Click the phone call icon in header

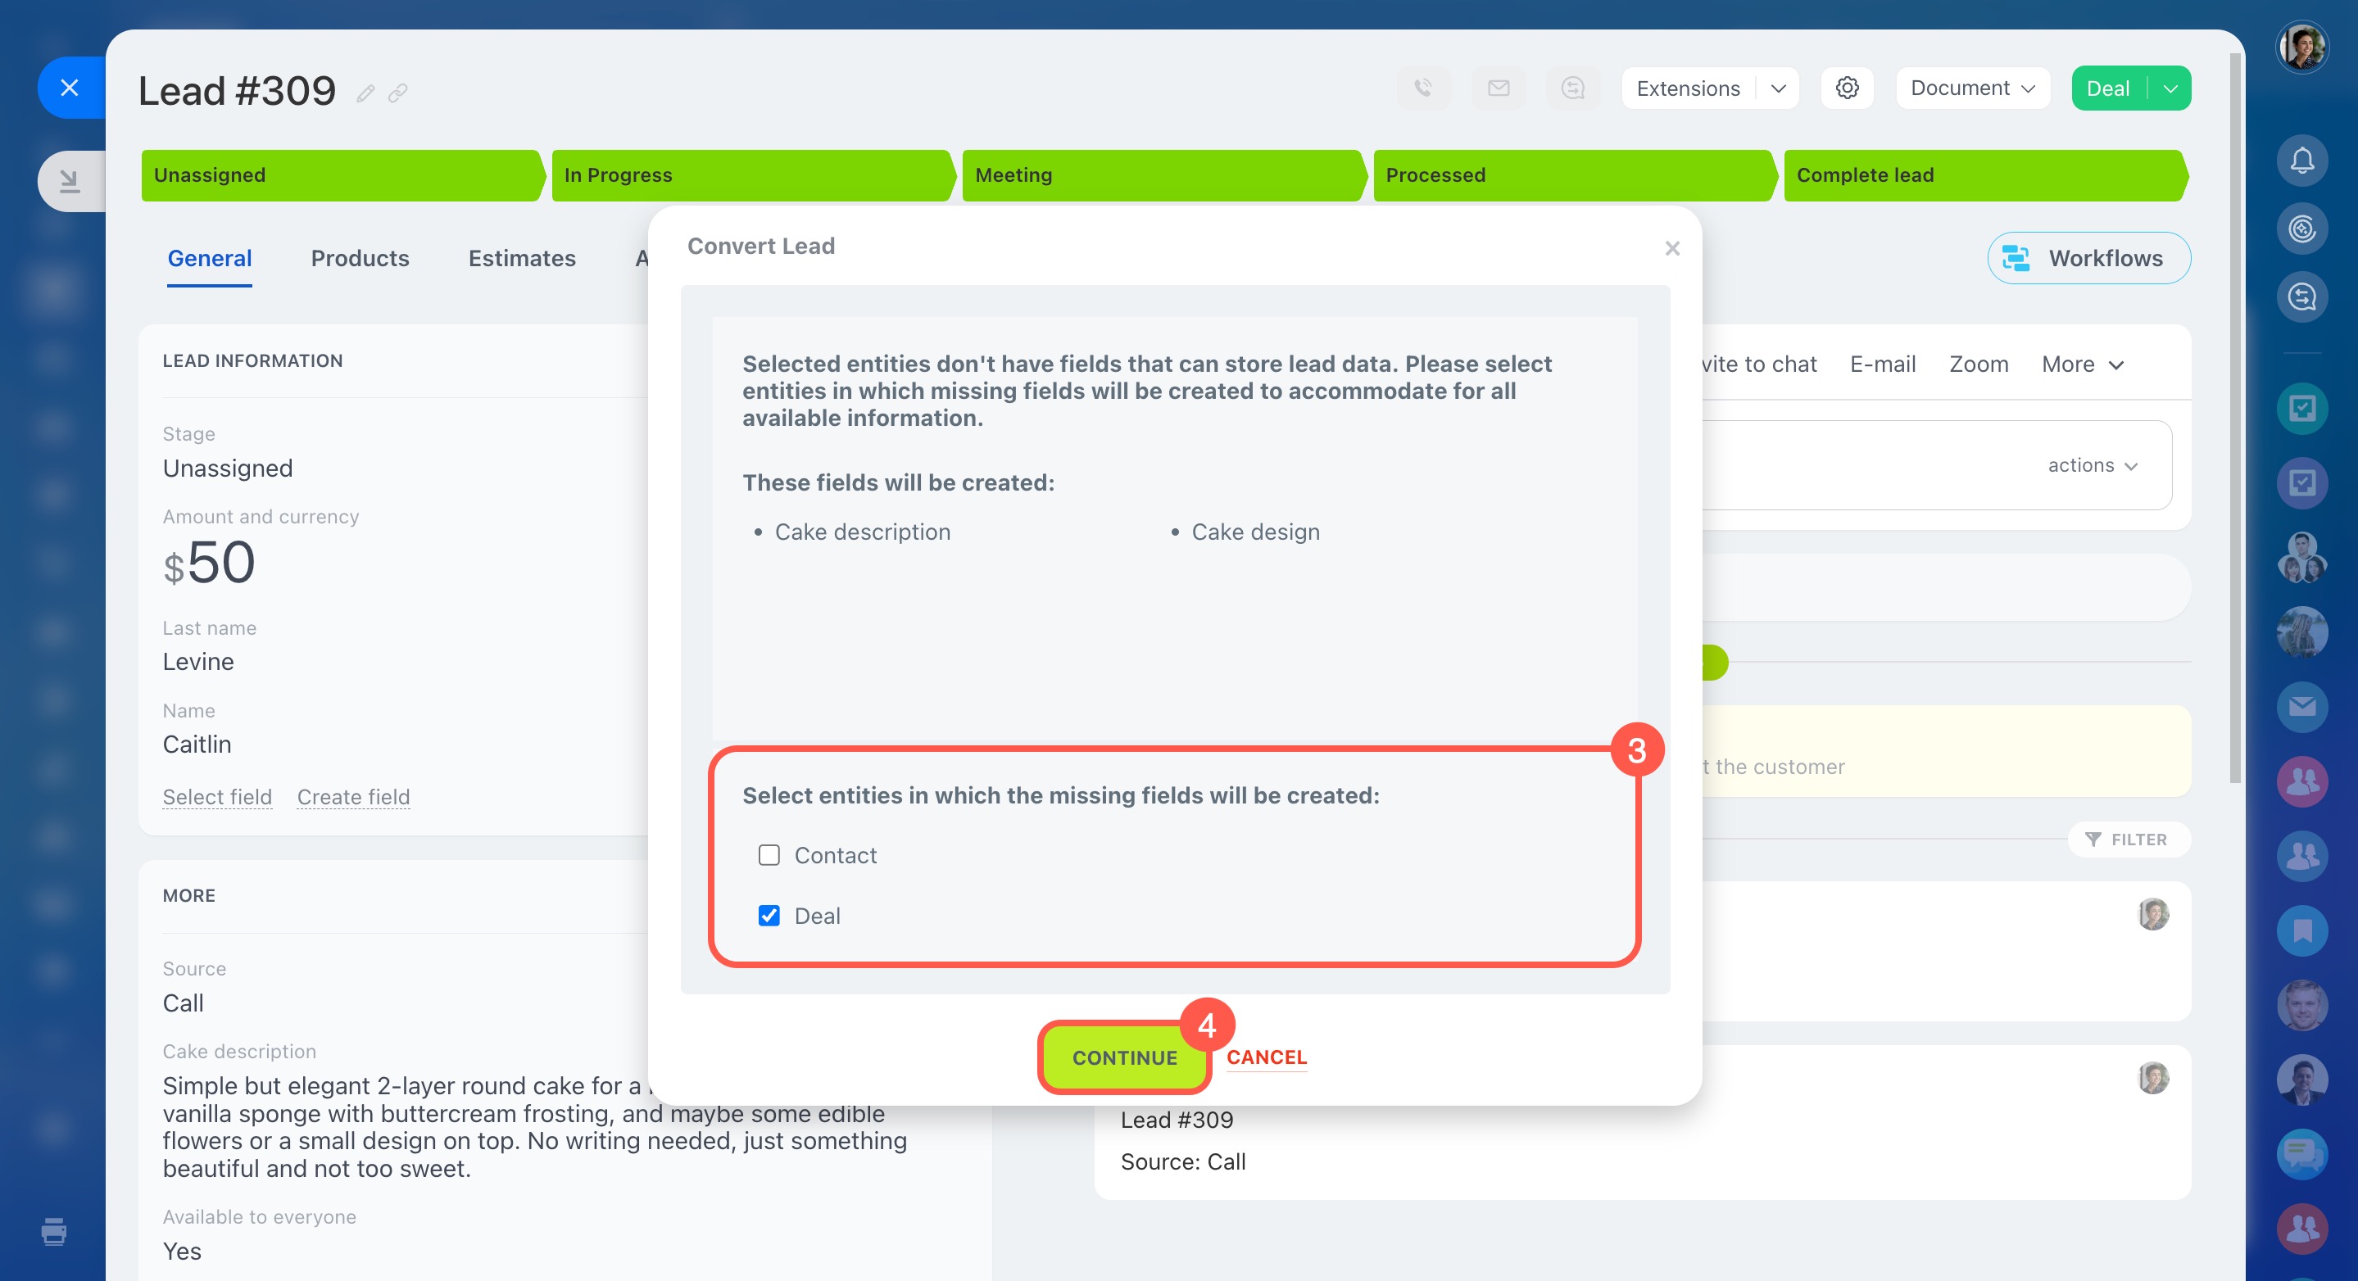click(x=1422, y=88)
